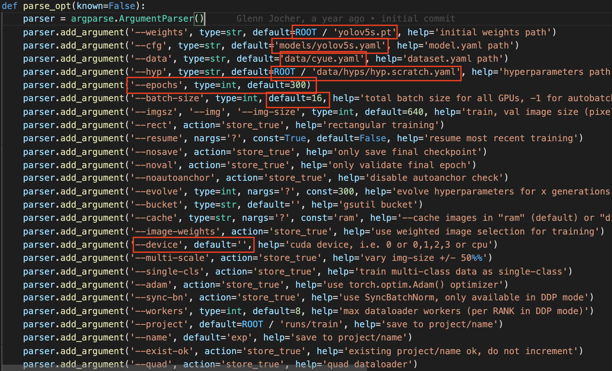Click default=300 value in epochs line
The height and width of the screenshot is (371, 612).
[x=276, y=85]
